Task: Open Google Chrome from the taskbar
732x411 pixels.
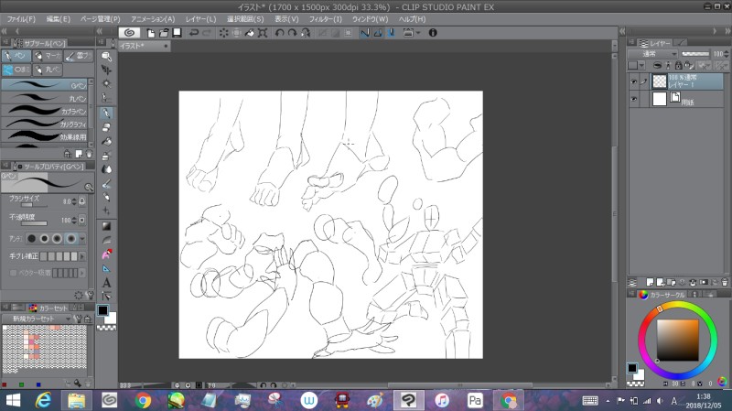Action: (144, 400)
